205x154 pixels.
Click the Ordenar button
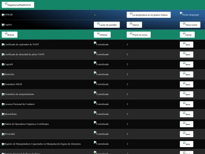click(x=102, y=35)
